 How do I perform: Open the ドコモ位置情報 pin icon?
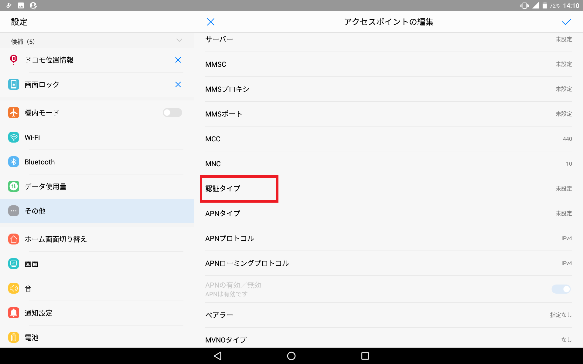pos(14,60)
